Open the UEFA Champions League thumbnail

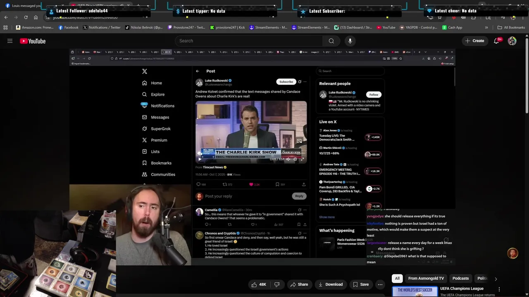[415, 292]
